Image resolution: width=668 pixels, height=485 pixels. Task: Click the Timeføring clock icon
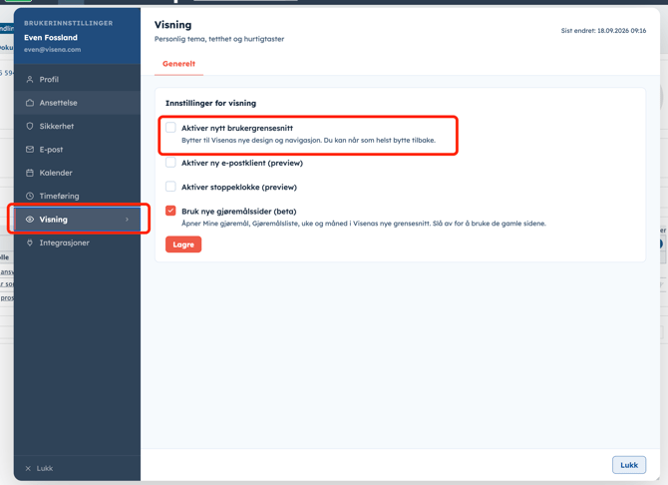coord(29,197)
